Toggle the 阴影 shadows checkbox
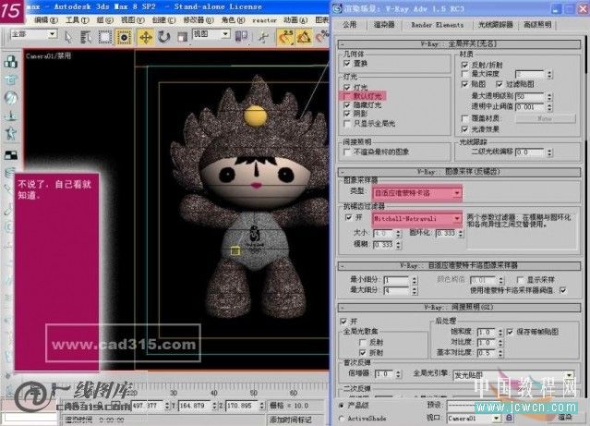 click(x=347, y=114)
